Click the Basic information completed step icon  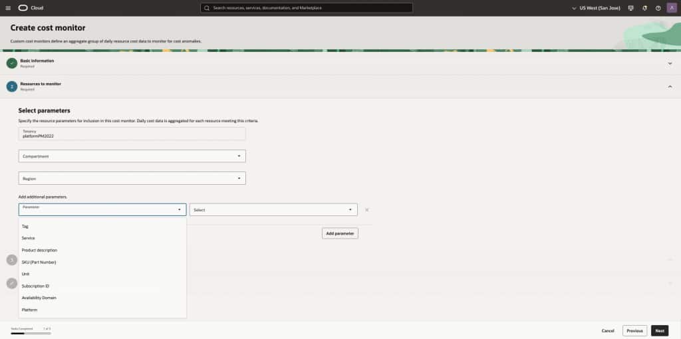[x=12, y=63]
